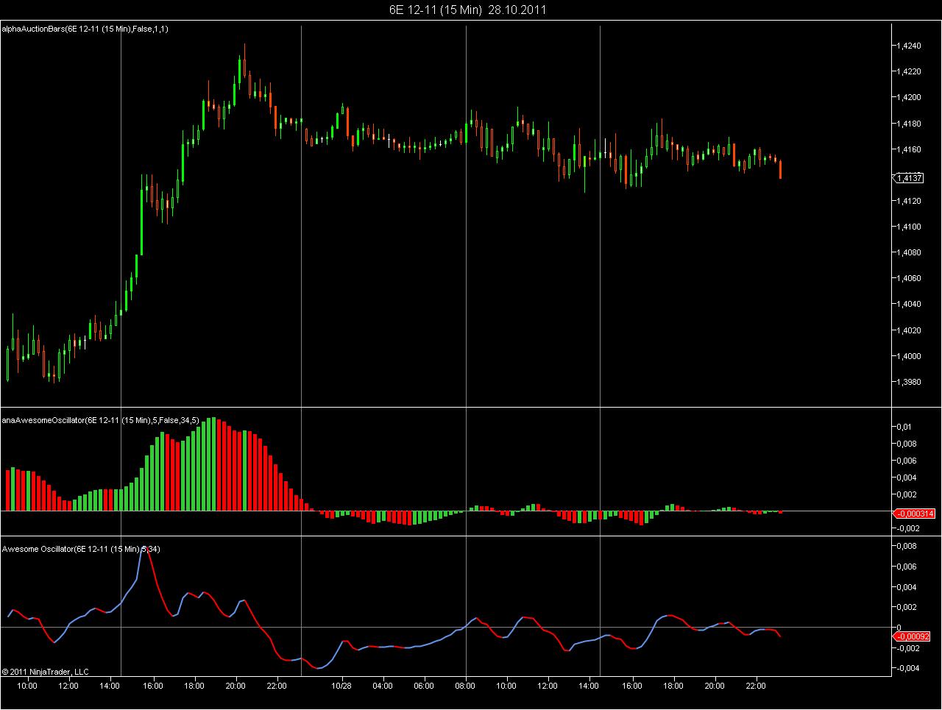Click the chart title 6E 12-11 (15 Min) 28.10.2011

[467, 10]
